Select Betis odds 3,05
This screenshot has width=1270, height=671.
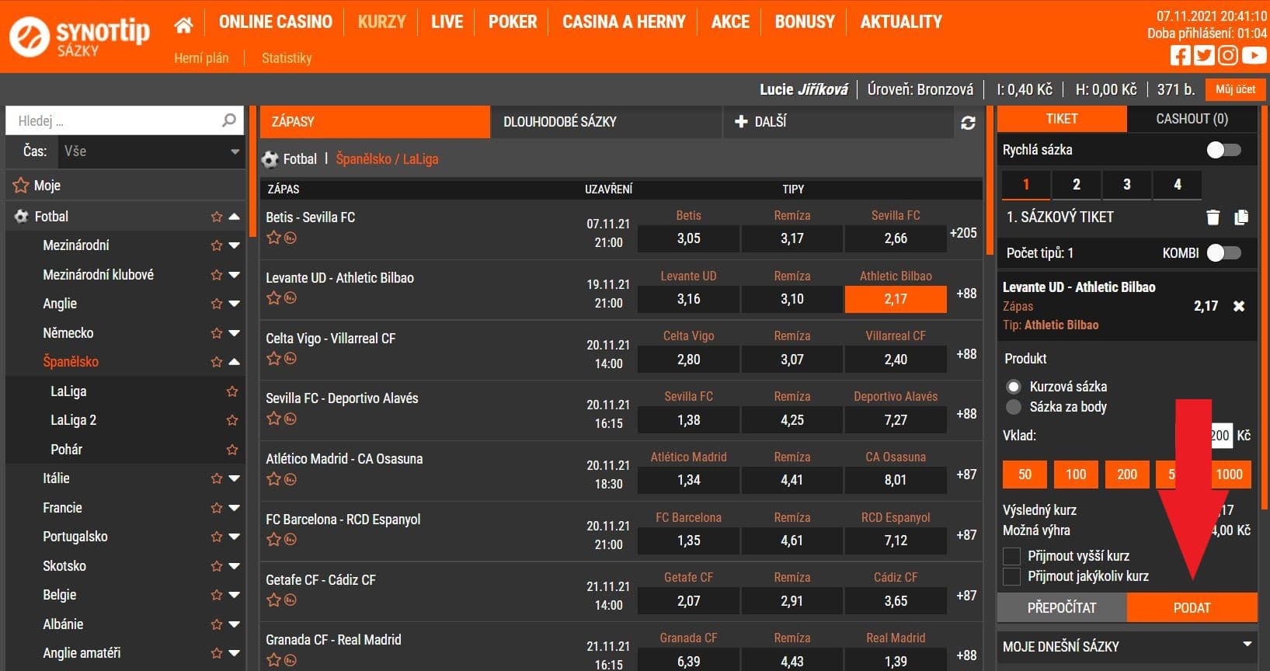(688, 238)
